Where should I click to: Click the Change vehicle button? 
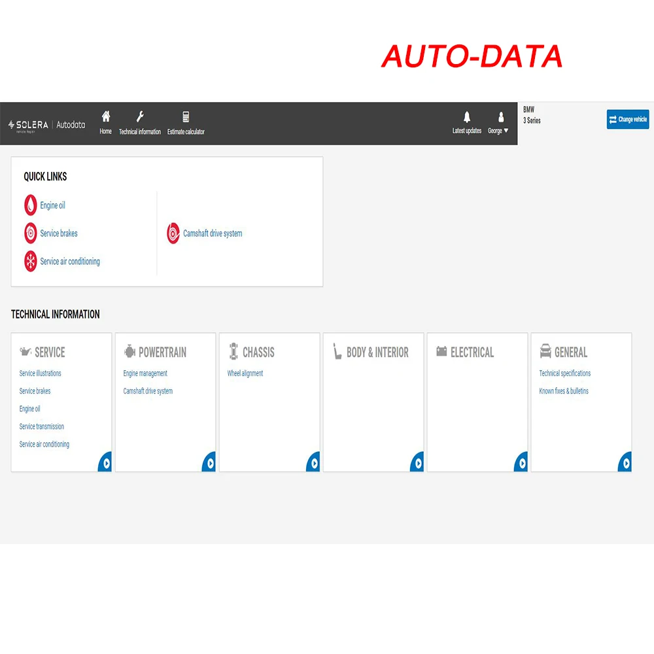627,119
